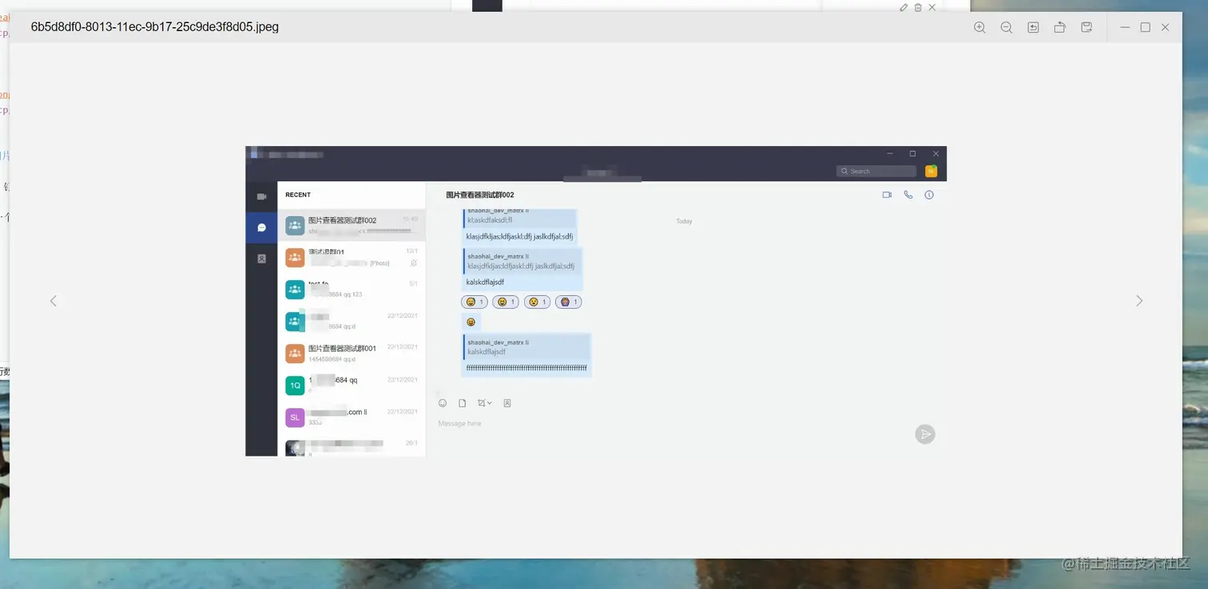Start a video call from the chat header
Image resolution: width=1208 pixels, height=589 pixels.
[x=887, y=195]
